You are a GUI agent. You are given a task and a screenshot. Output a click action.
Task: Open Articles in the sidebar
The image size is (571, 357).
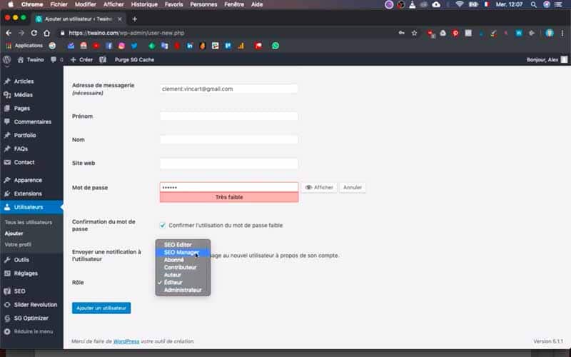click(x=31, y=81)
